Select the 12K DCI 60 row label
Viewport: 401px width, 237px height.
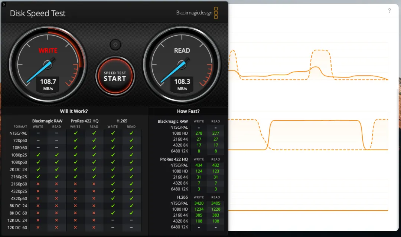pyautogui.click(x=17, y=228)
